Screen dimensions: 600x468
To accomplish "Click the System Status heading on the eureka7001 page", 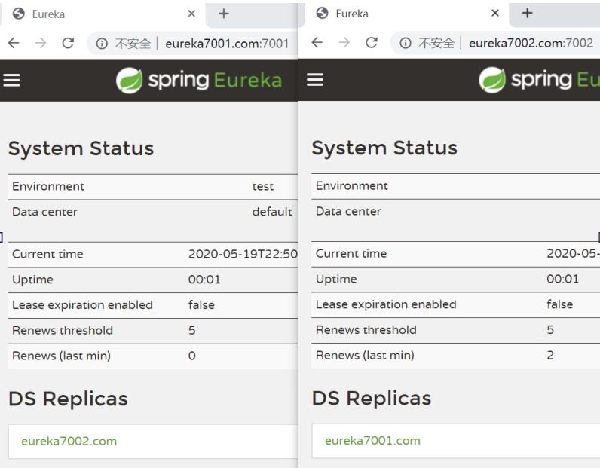I will point(81,148).
